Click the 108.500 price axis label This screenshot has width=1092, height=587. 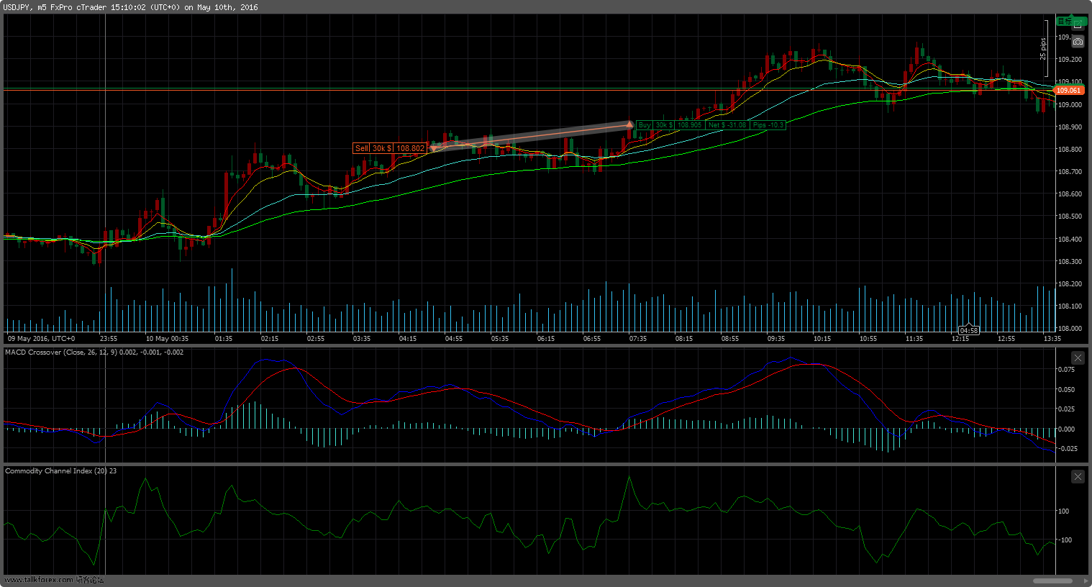click(x=1070, y=217)
